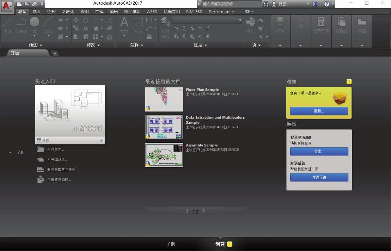The width and height of the screenshot is (391, 251).
Task: Open Layer Properties from the ribbon
Action: tap(165, 27)
